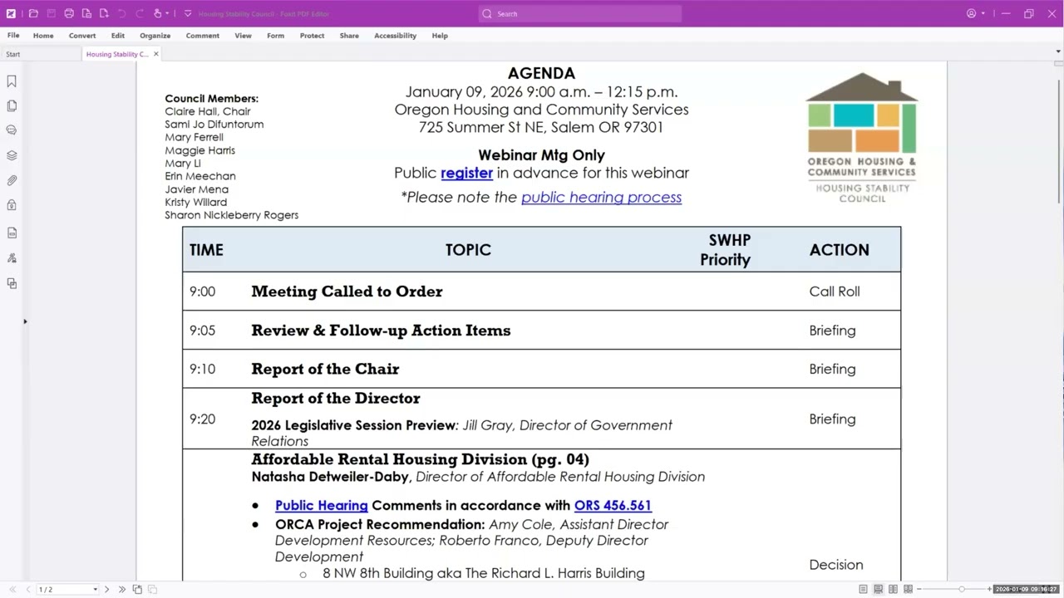Click the Open file folder icon
The image size is (1064, 598).
click(x=33, y=13)
